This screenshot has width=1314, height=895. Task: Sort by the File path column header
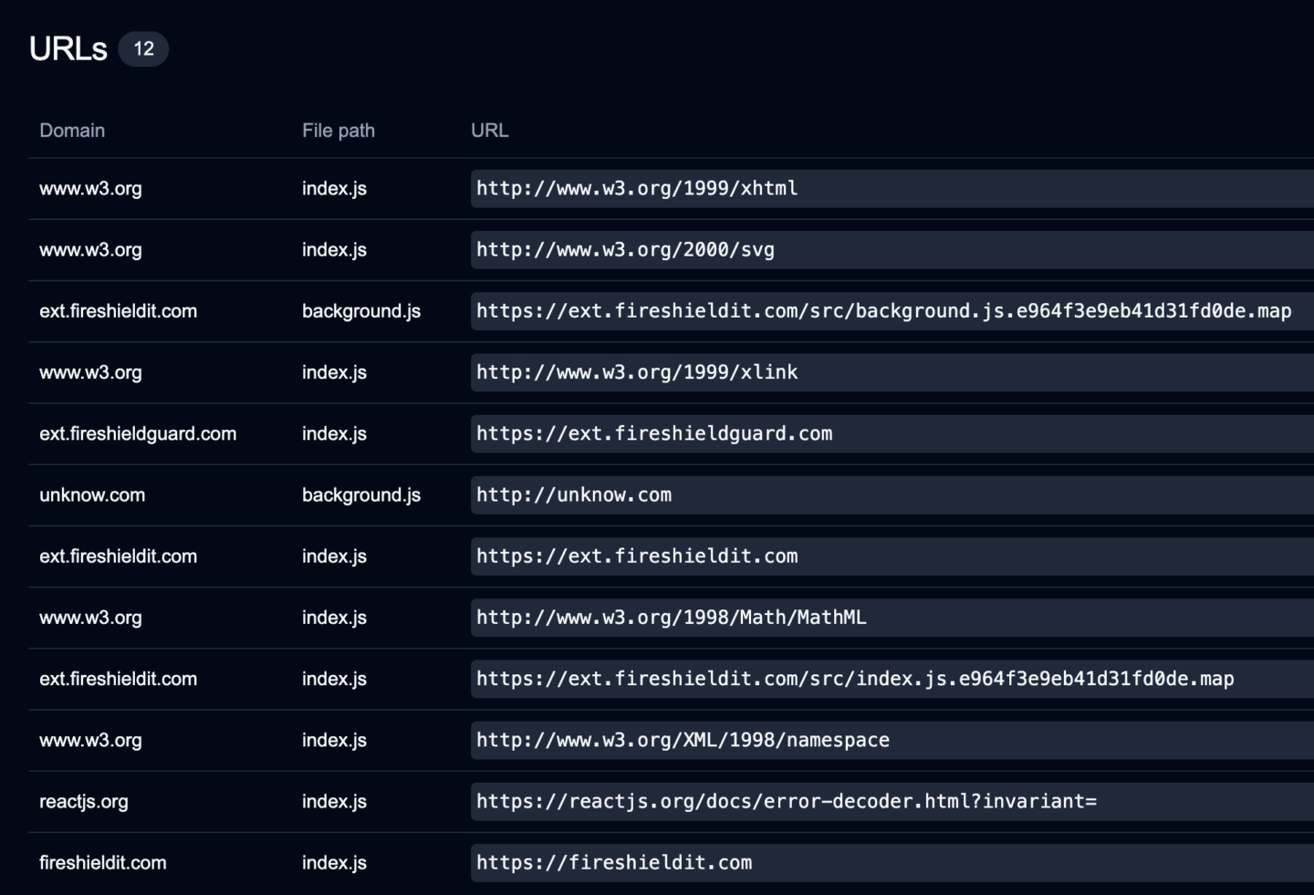[x=339, y=130]
